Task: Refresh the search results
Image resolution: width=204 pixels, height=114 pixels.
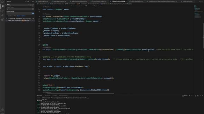Action: click(25, 1)
